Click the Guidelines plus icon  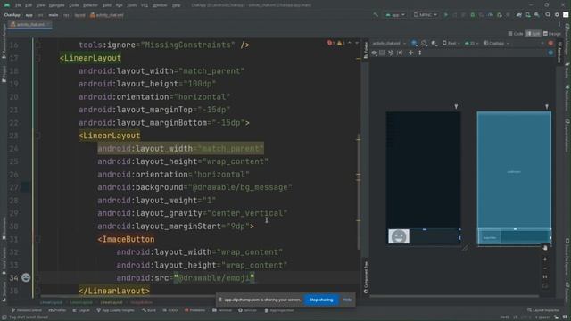[410, 53]
